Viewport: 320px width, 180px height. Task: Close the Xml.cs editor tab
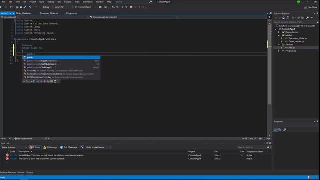coord(14,13)
